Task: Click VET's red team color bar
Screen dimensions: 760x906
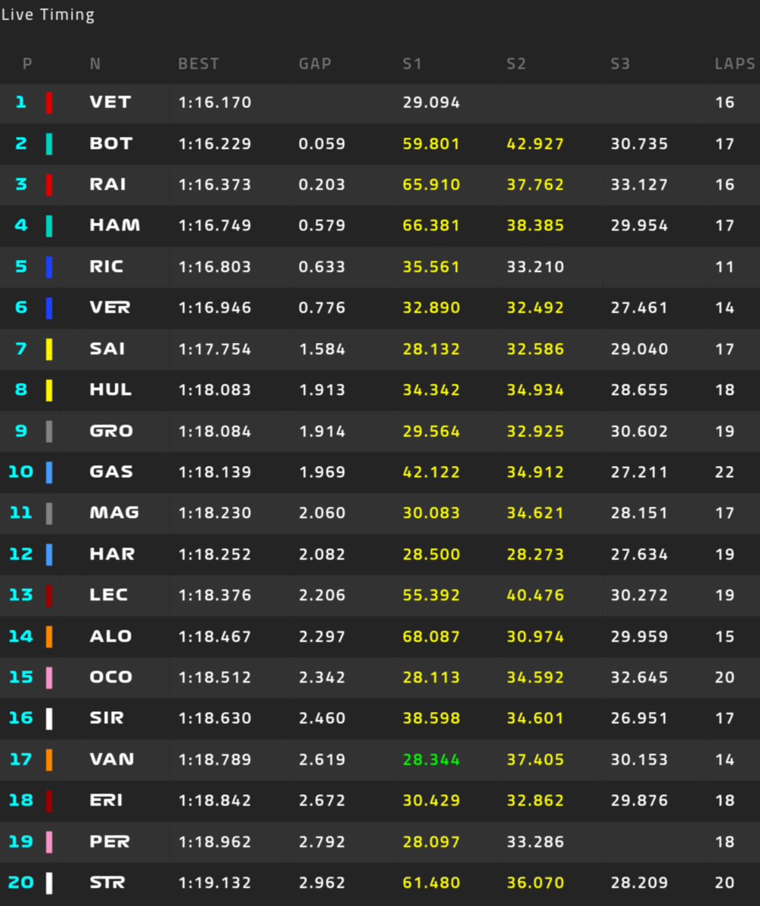Action: point(49,103)
